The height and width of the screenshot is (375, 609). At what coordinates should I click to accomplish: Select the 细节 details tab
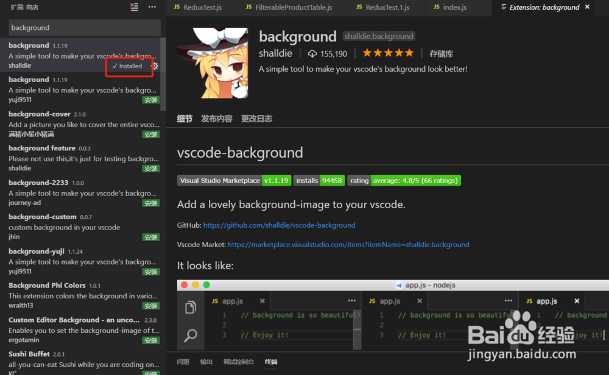(x=185, y=119)
